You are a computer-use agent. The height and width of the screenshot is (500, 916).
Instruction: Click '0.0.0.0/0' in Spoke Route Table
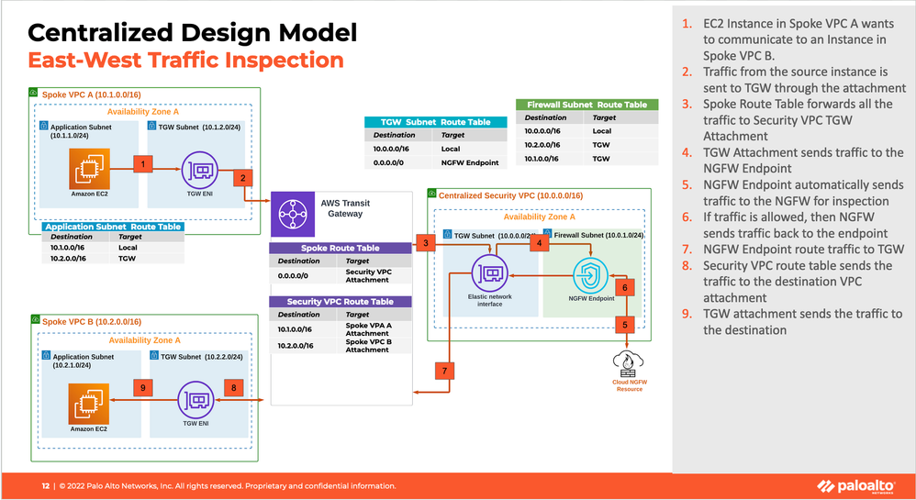[x=294, y=276]
